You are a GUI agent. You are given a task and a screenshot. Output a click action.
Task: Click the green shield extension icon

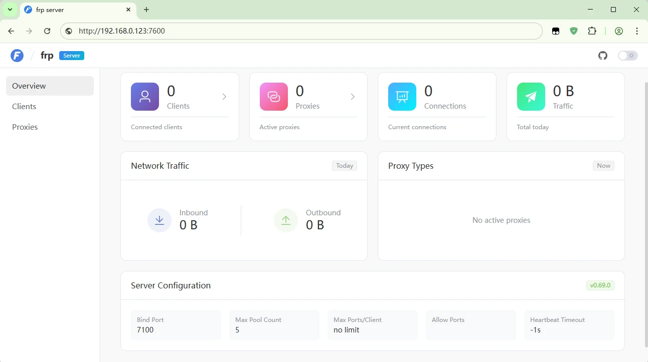tap(574, 31)
